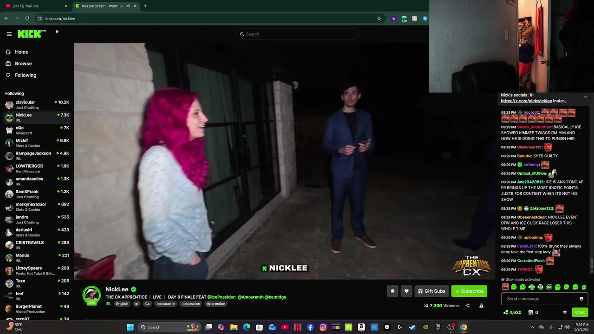The width and height of the screenshot is (594, 334).
Task: Click Gift Subs button
Action: click(432, 291)
